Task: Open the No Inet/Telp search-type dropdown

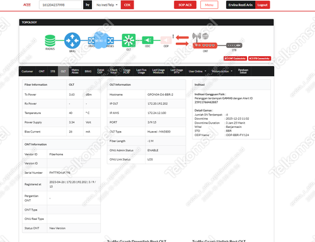Action: pyautogui.click(x=107, y=5)
